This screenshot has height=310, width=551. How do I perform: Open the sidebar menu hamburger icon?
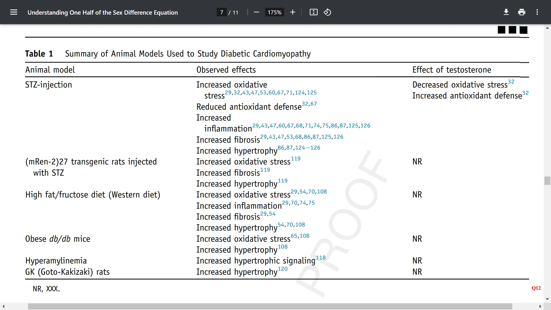tap(14, 12)
